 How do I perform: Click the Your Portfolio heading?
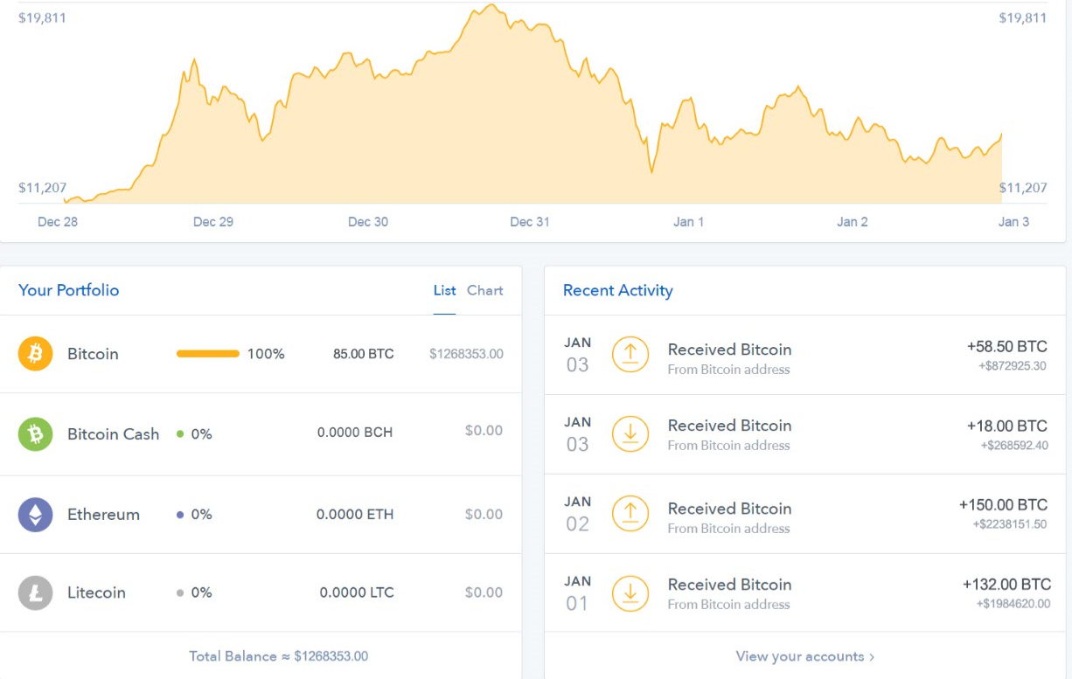coord(69,290)
